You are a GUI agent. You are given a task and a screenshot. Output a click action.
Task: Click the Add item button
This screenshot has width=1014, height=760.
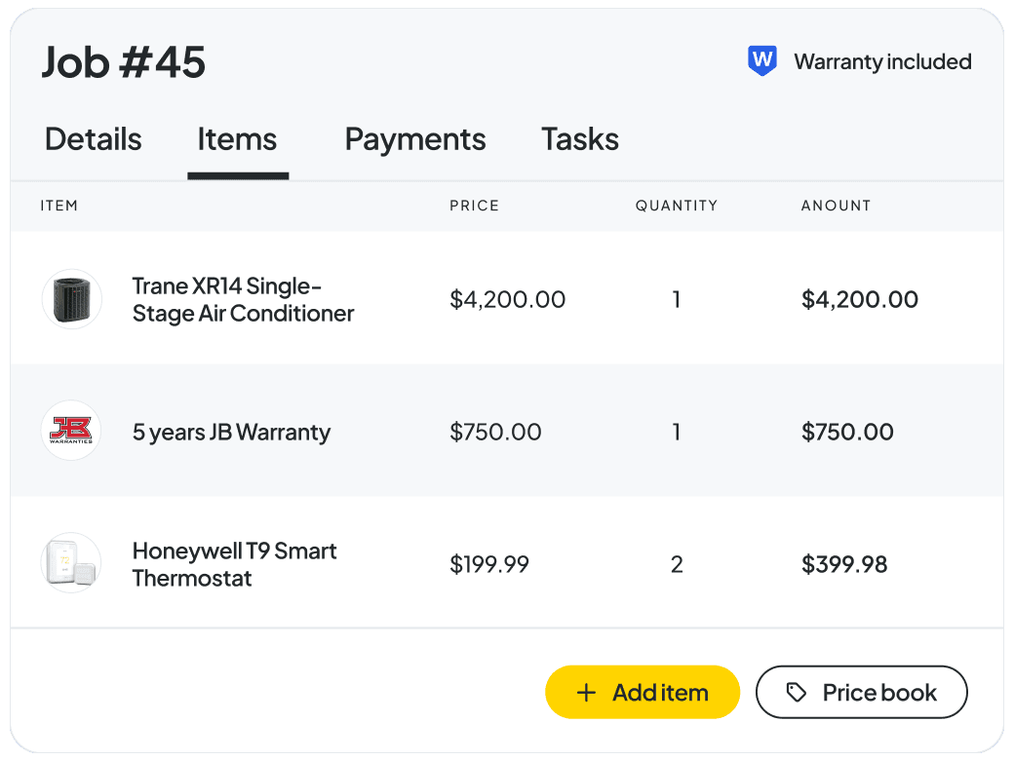643,692
